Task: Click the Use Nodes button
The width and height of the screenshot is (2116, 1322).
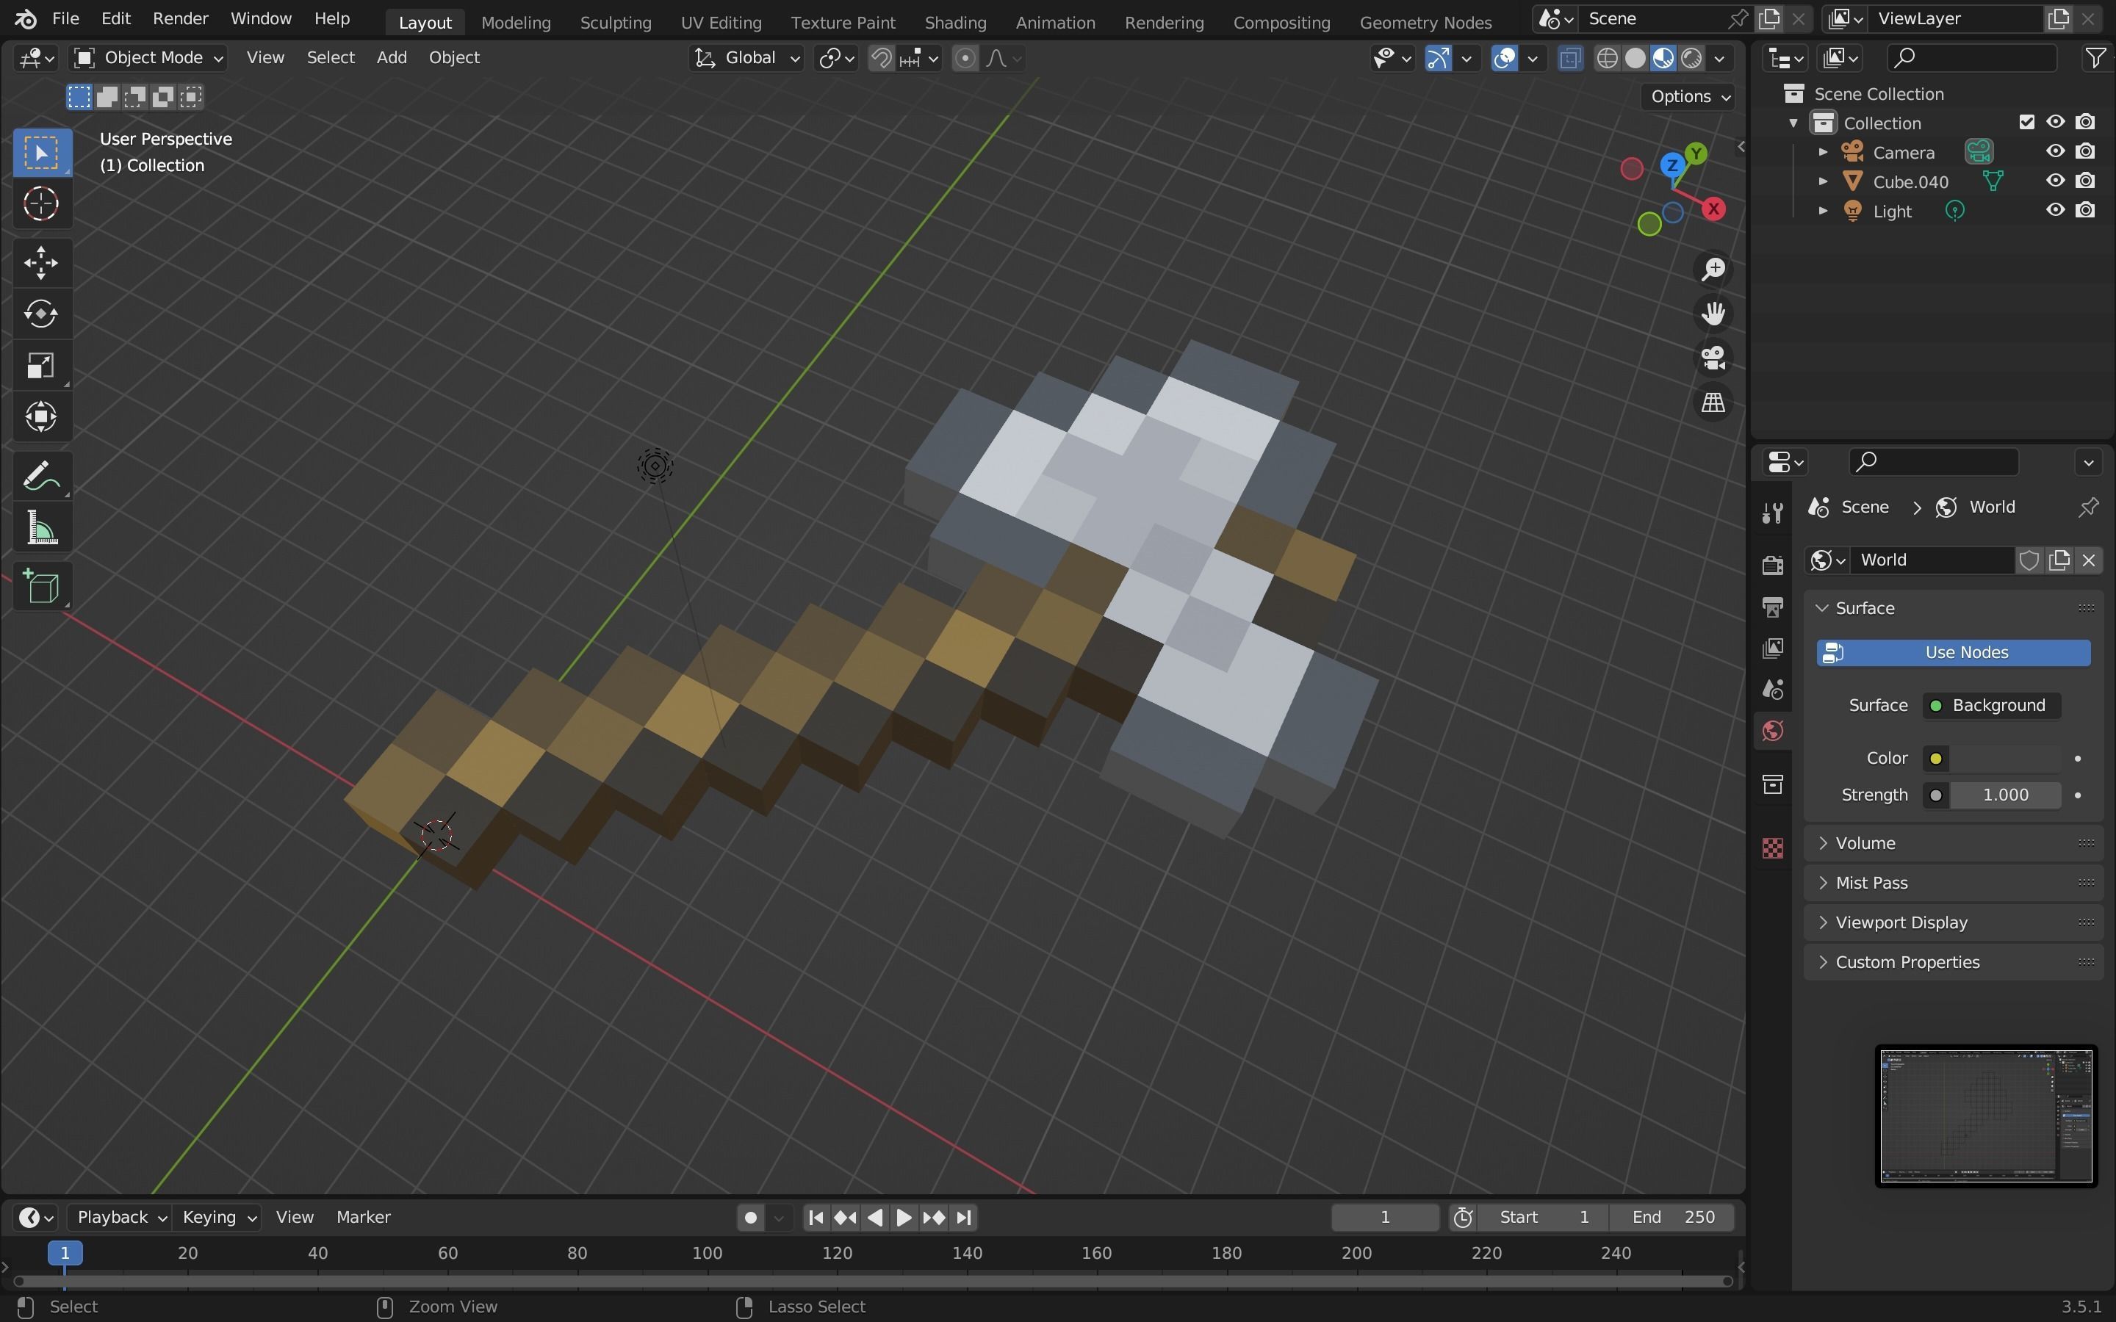Action: tap(1954, 653)
